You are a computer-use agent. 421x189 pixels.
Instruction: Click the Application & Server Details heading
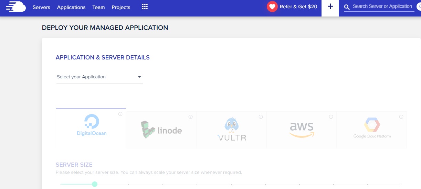click(x=103, y=58)
